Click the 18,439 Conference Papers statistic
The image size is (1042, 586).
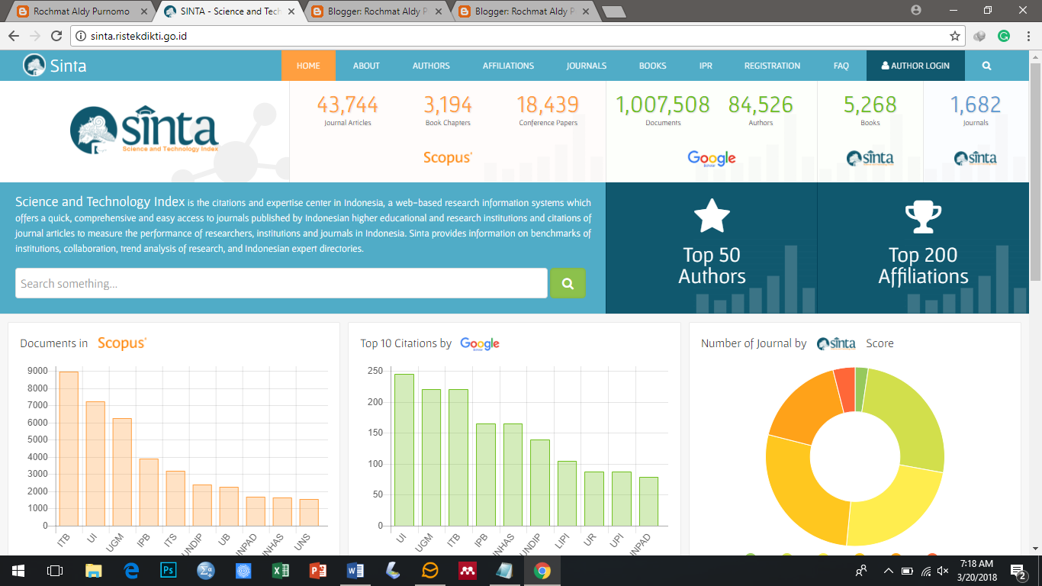(548, 110)
